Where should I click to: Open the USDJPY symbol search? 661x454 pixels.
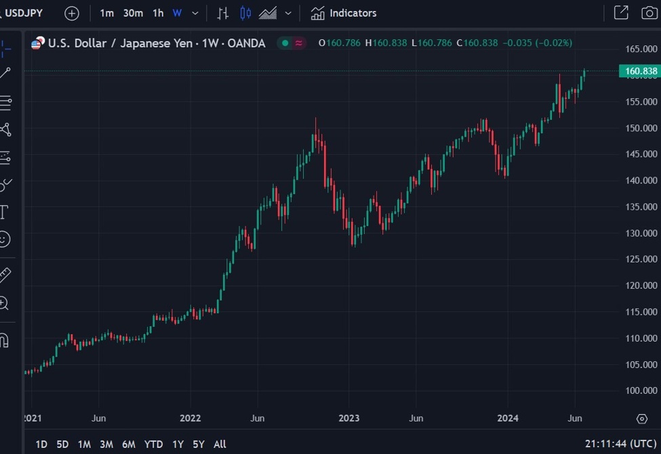(x=22, y=13)
